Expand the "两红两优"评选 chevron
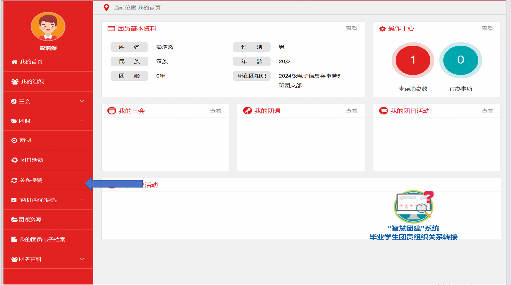 pyautogui.click(x=82, y=200)
